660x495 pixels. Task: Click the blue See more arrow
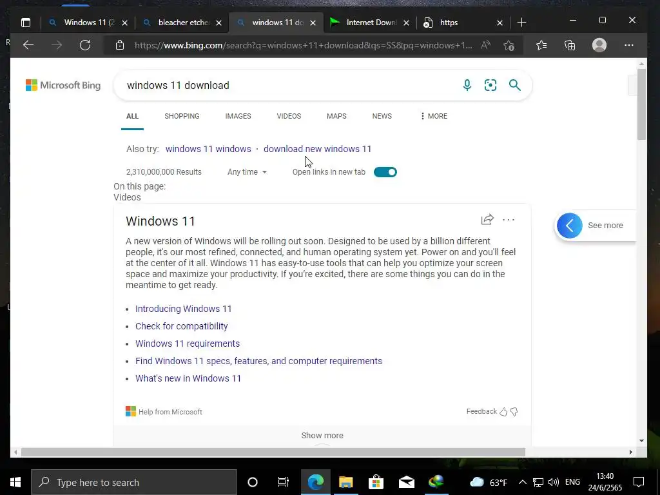570,226
